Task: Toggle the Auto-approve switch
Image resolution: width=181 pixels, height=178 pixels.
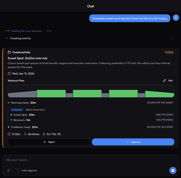Action: pyautogui.click(x=17, y=171)
